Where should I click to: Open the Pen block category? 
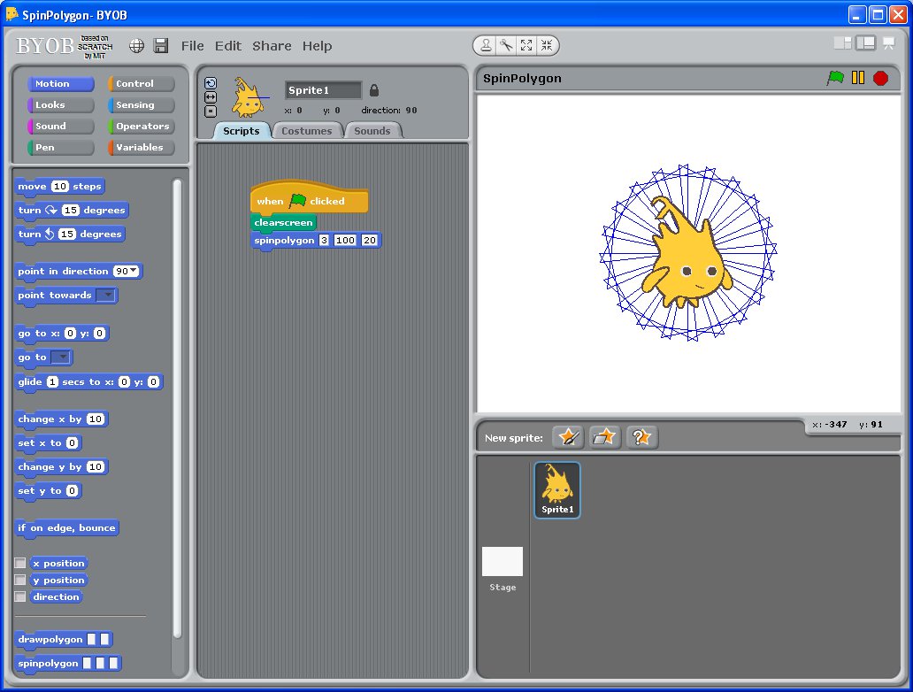[x=60, y=148]
